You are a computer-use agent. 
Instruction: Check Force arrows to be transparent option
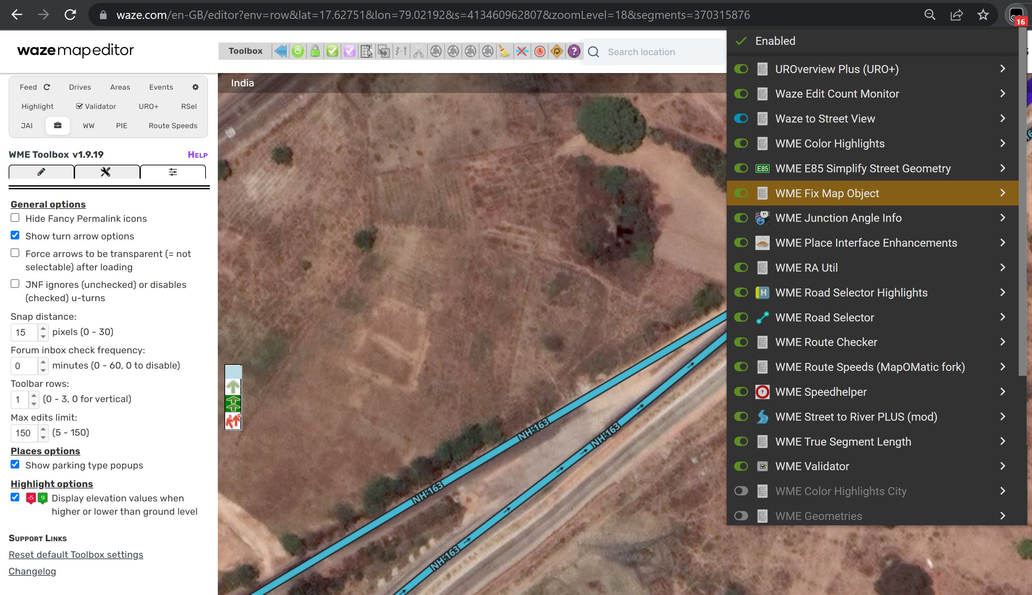(x=15, y=253)
